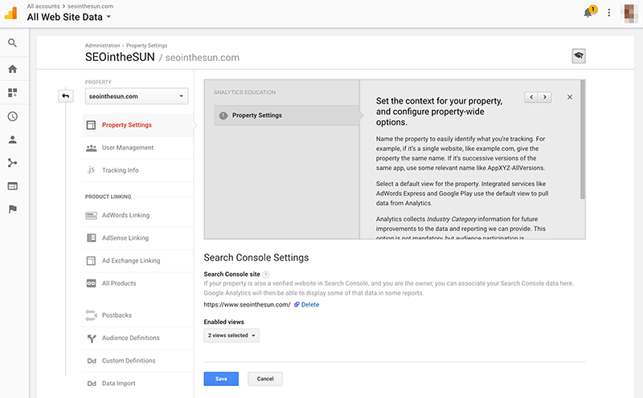Viewport: 643px width, 398px height.
Task: Open the three-dot options menu
Action: coord(609,13)
